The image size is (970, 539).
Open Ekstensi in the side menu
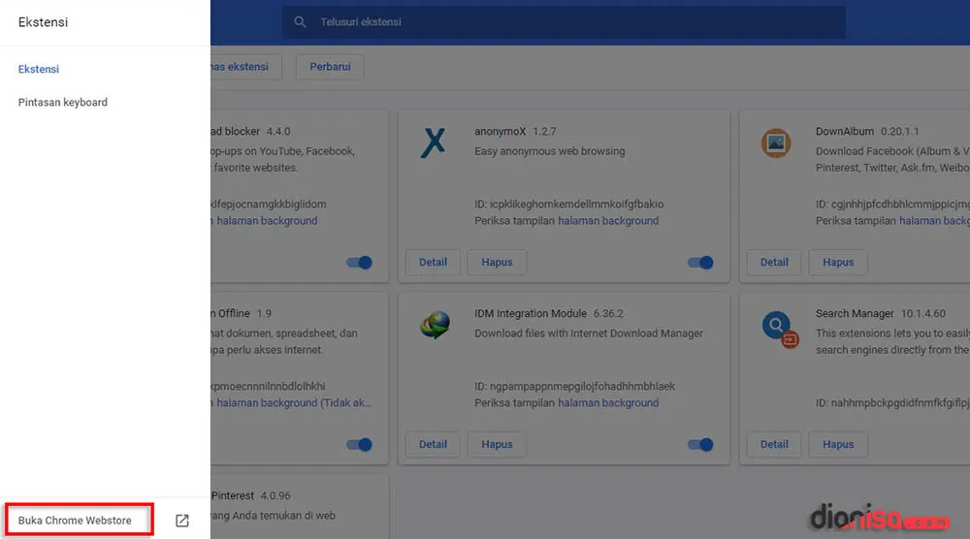[39, 69]
